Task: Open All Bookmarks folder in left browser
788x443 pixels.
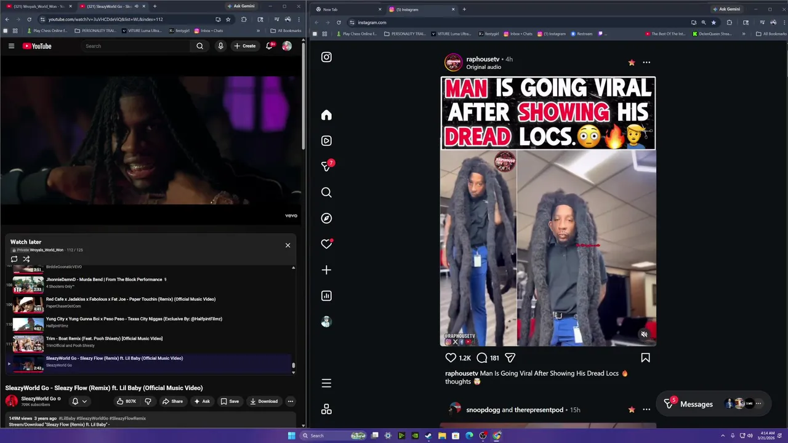Action: pos(286,31)
